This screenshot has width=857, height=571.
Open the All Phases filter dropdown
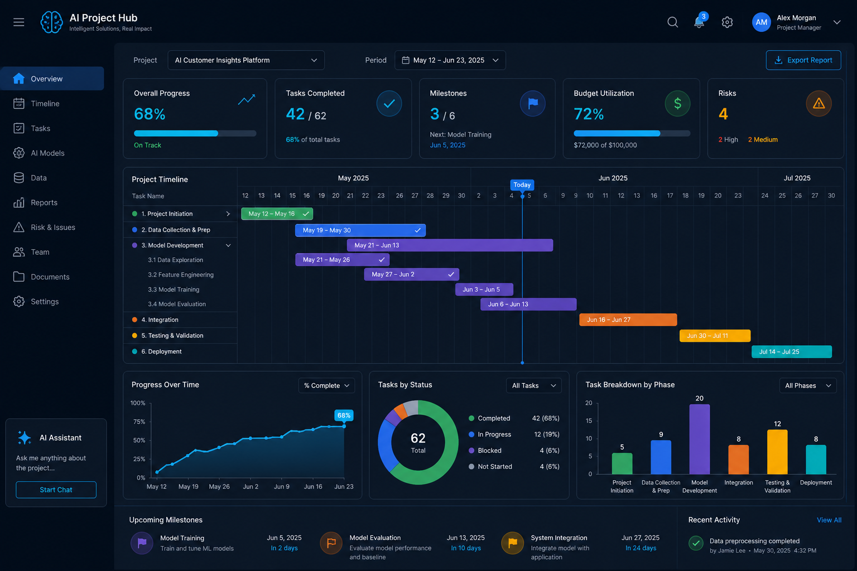808,385
